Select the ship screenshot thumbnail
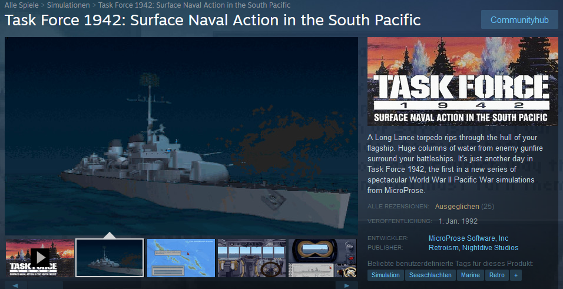 pos(110,258)
